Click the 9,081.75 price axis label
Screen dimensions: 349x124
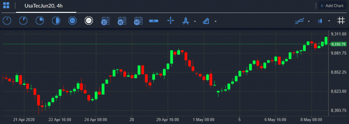(338, 53)
